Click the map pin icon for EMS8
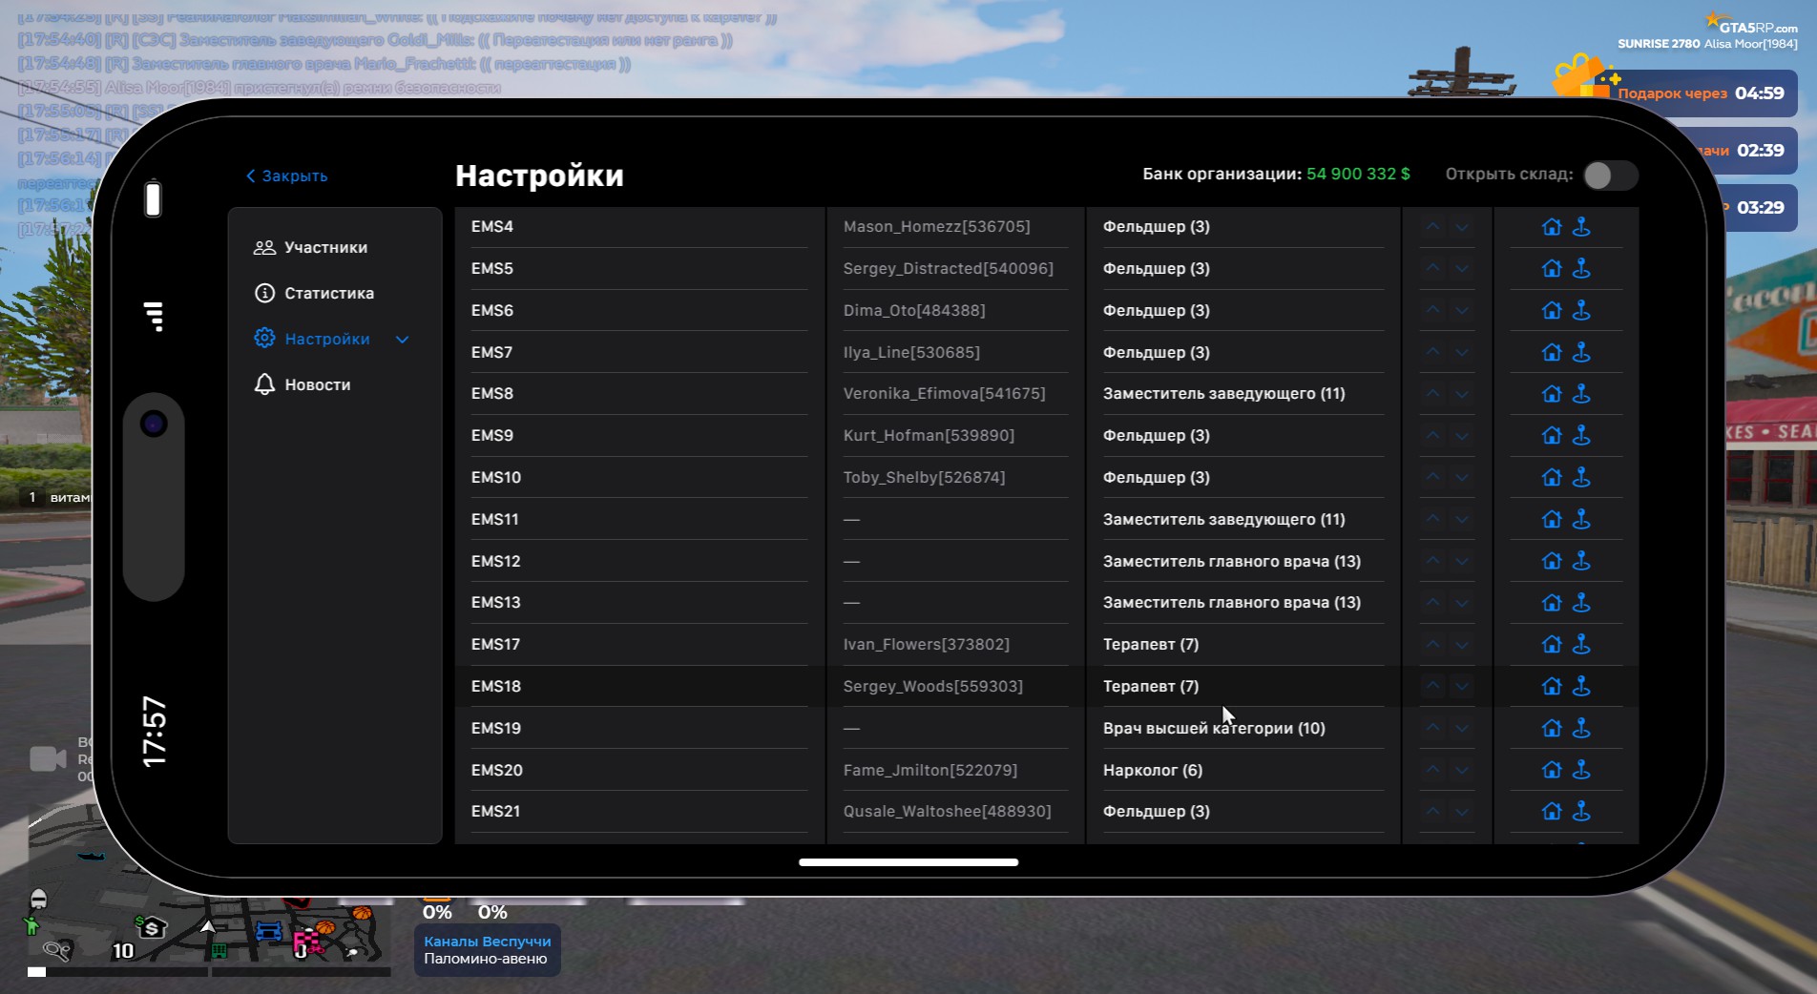This screenshot has width=1817, height=994. pos(1581,394)
